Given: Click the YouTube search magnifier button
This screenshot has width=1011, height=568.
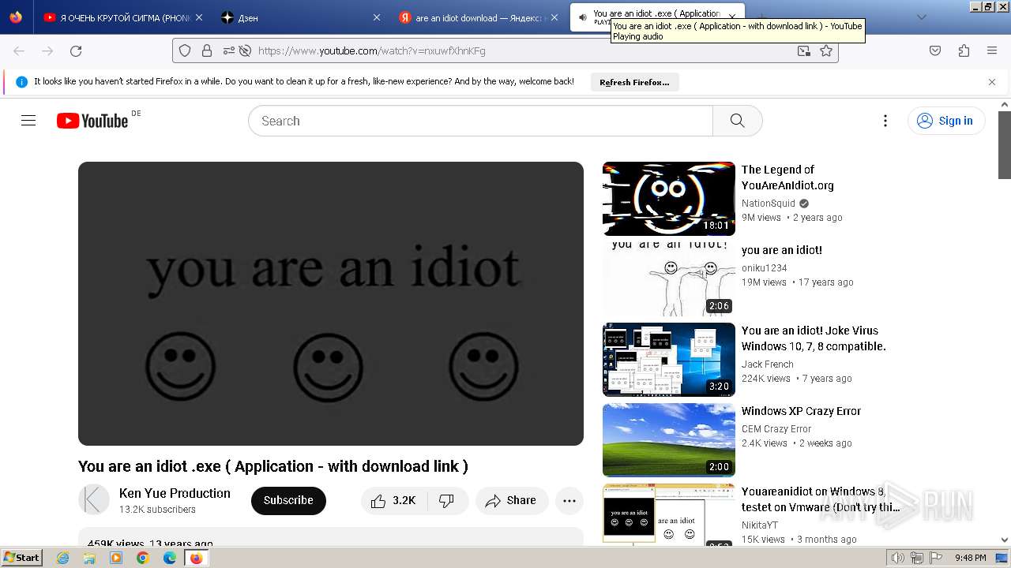Looking at the screenshot, I should 737,121.
